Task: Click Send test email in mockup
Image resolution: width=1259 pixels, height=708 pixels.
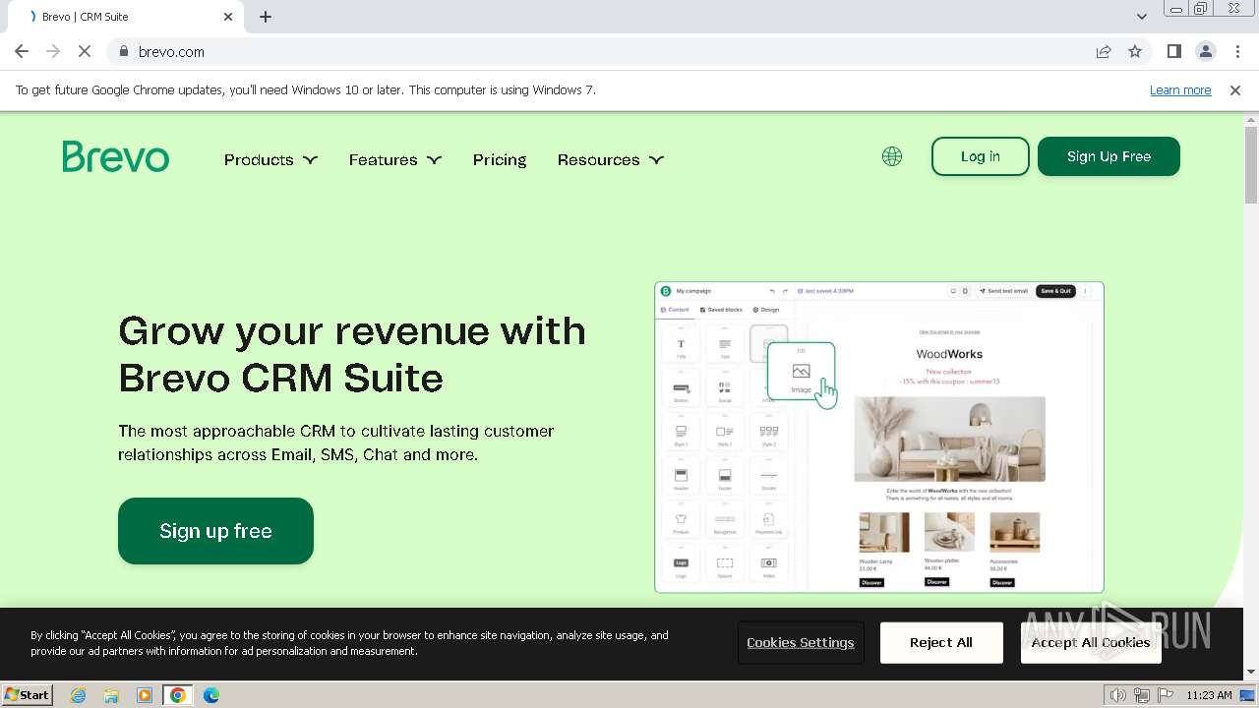Action: (x=1003, y=291)
